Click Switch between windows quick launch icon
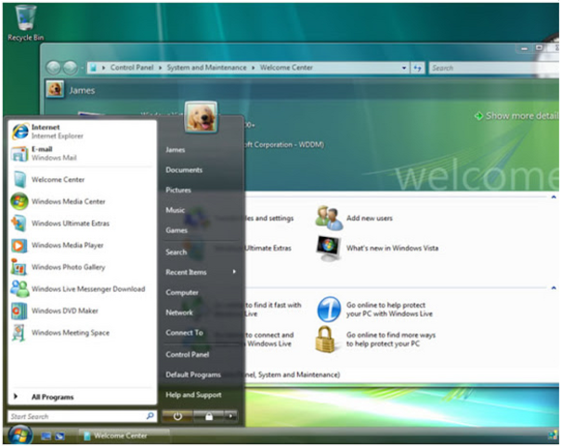Screen dimensions: 562x446 click(59, 436)
